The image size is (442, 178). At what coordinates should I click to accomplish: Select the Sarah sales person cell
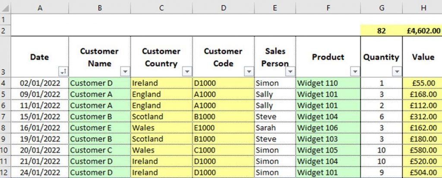(275, 128)
